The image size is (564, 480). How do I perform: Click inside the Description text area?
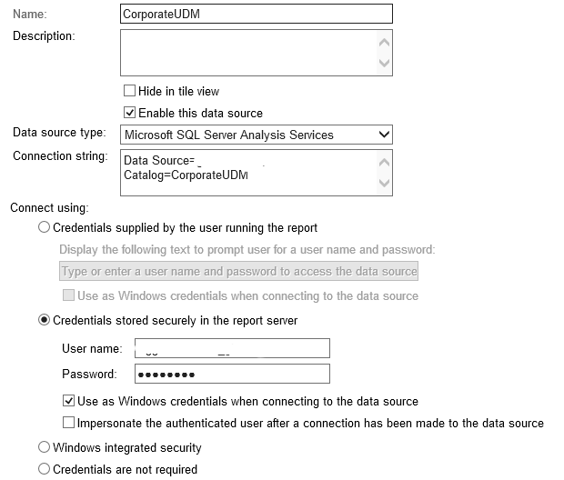[247, 53]
